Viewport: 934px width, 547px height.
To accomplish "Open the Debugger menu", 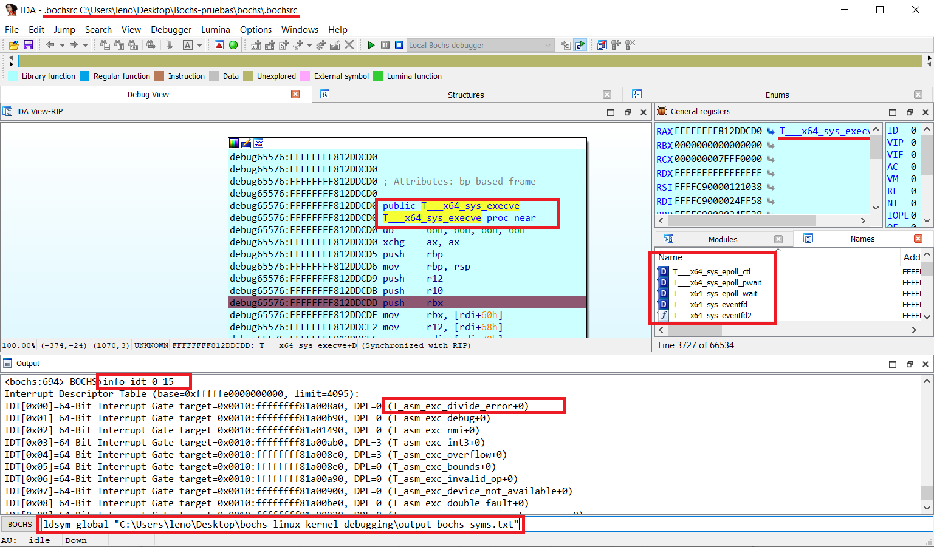I will (171, 29).
